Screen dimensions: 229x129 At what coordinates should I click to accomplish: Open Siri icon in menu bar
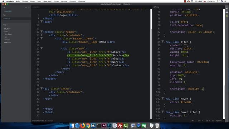[x=221, y=1]
